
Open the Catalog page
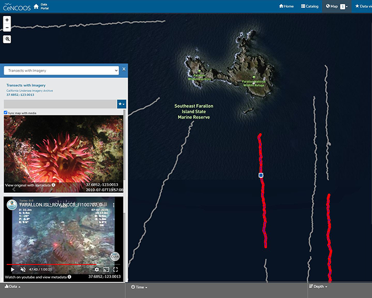pyautogui.click(x=310, y=6)
